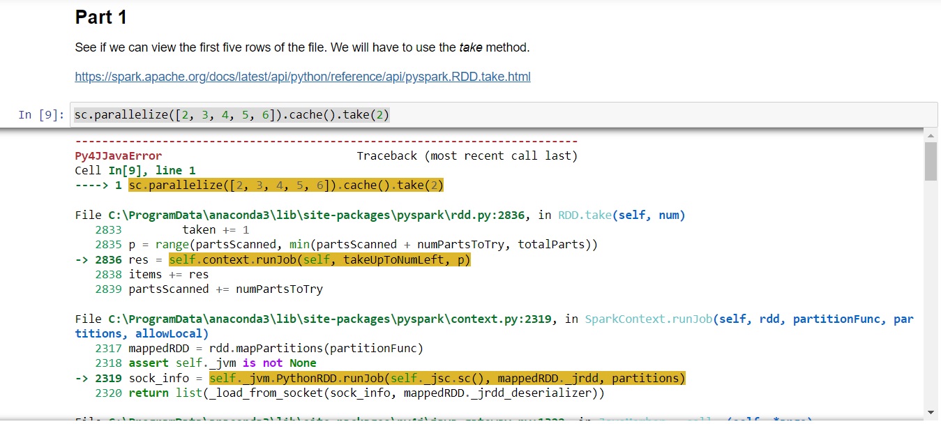The image size is (941, 424).
Task: Open the pyspark.RDD.take documentation link
Action: [x=302, y=77]
